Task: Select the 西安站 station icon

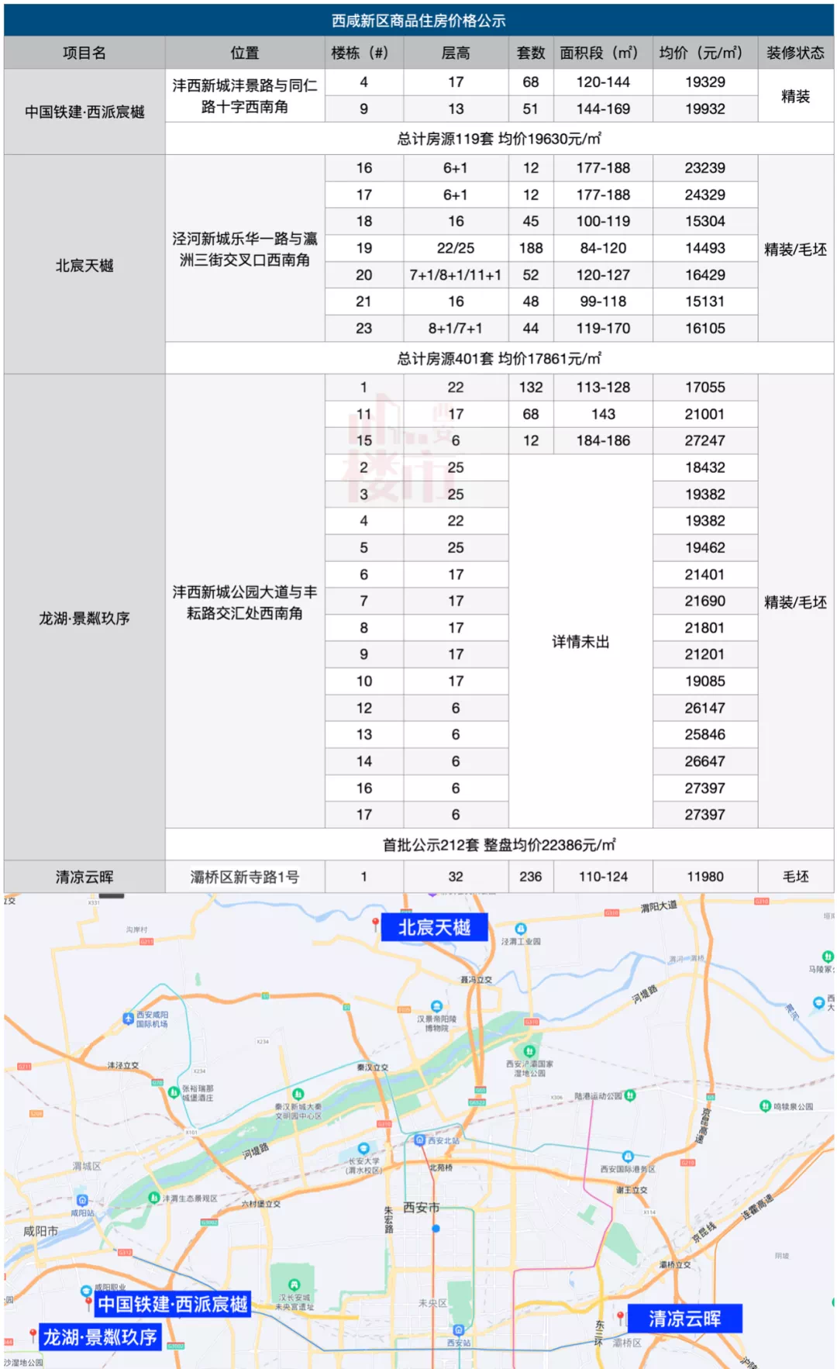Action: click(458, 1330)
